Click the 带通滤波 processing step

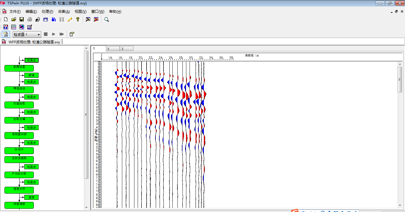19,89
